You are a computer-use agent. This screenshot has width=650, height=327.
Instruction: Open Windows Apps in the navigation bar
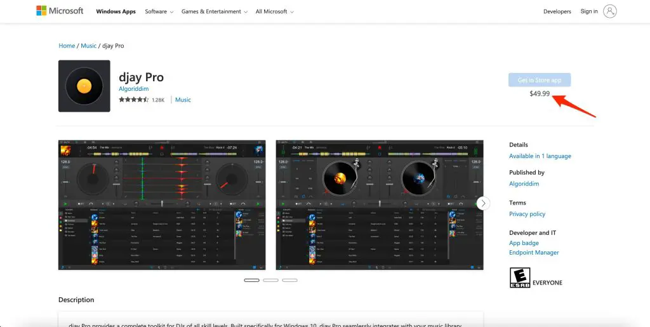point(116,11)
